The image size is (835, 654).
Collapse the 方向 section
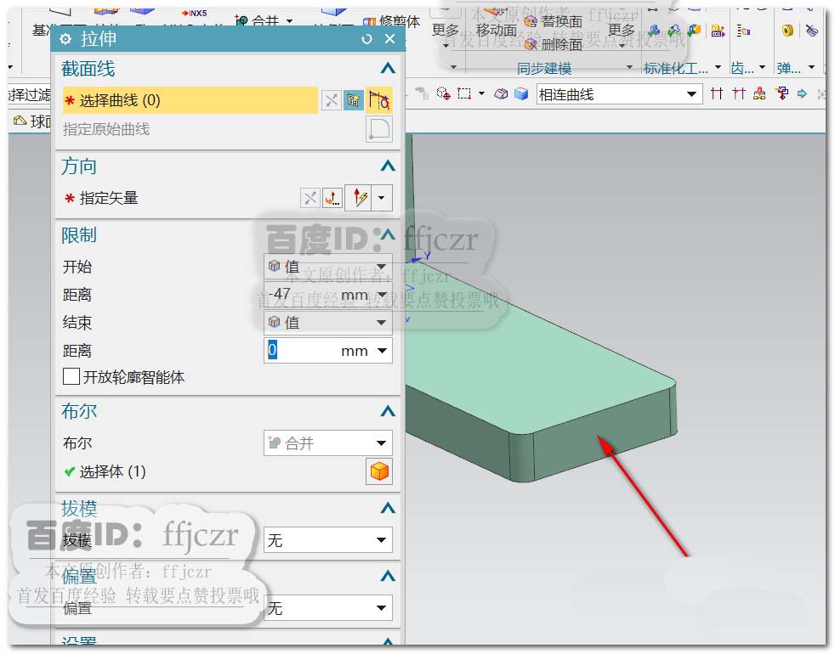388,166
